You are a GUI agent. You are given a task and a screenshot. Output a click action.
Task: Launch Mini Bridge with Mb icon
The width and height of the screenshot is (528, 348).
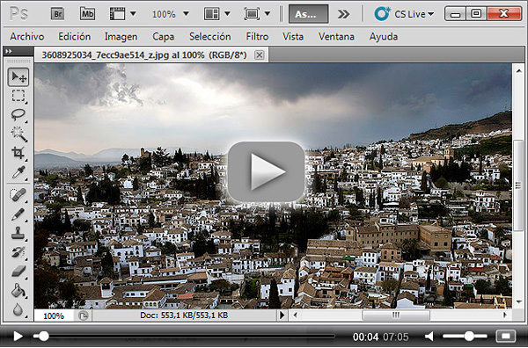87,14
